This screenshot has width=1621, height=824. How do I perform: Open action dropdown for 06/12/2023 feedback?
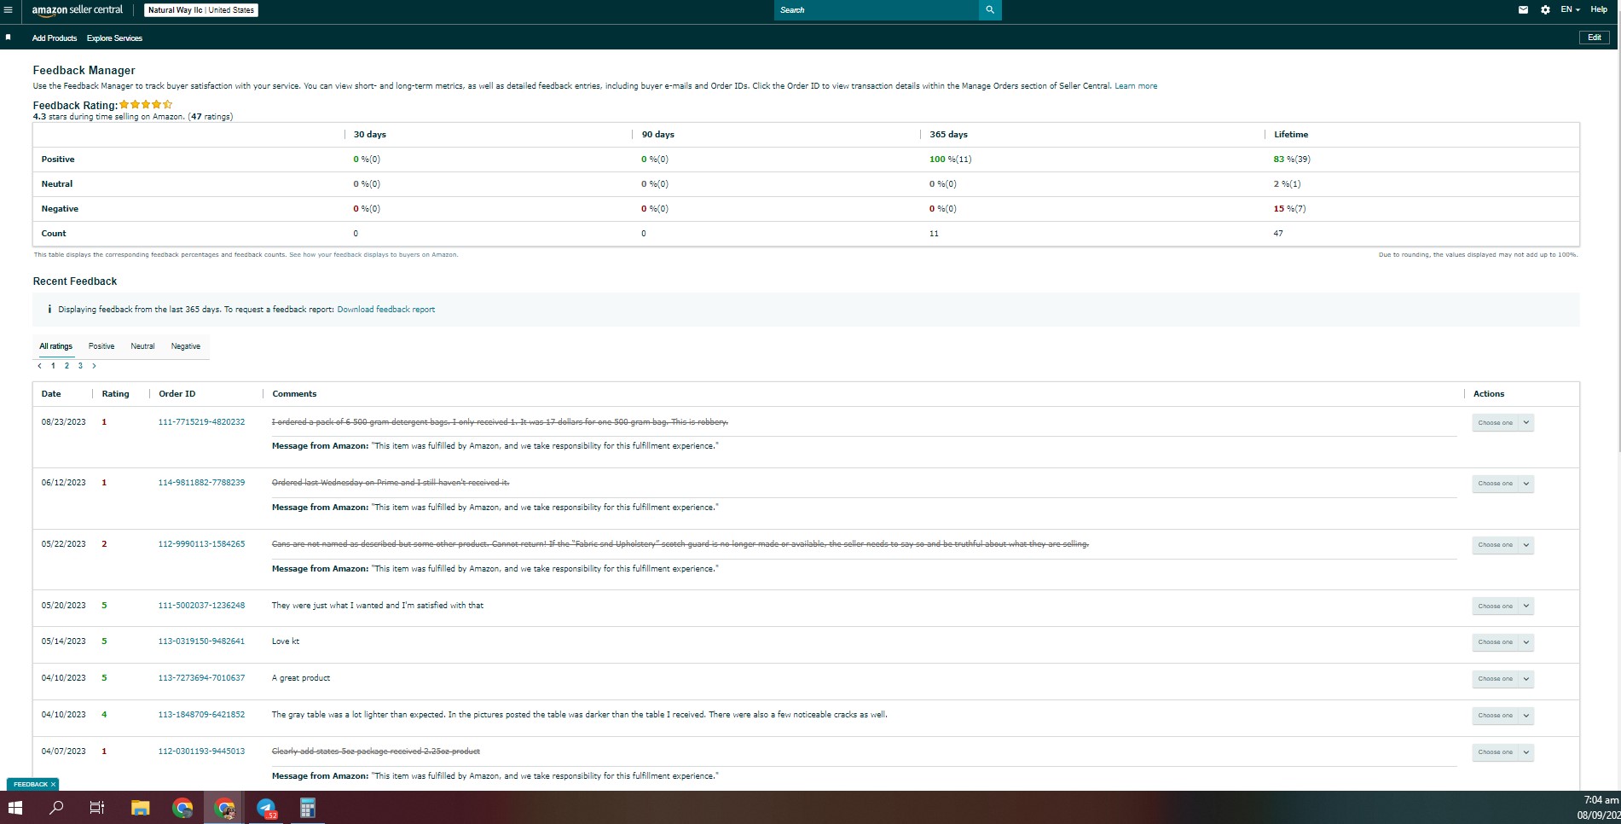(x=1502, y=484)
